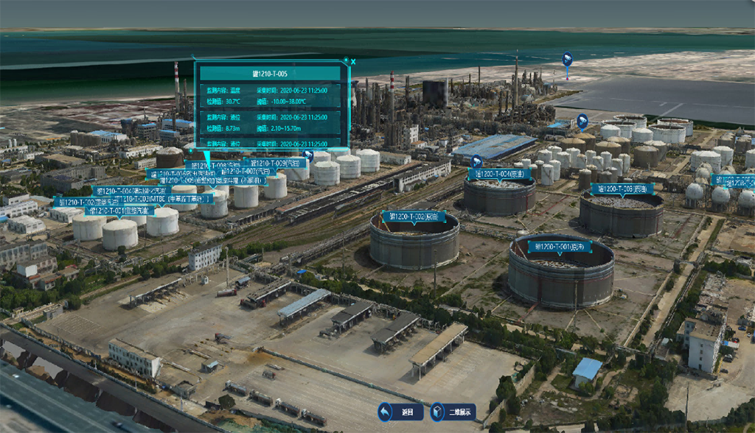
Task: Select the 罐1210-T-001 重整汽油 tank label
Action: click(x=119, y=211)
